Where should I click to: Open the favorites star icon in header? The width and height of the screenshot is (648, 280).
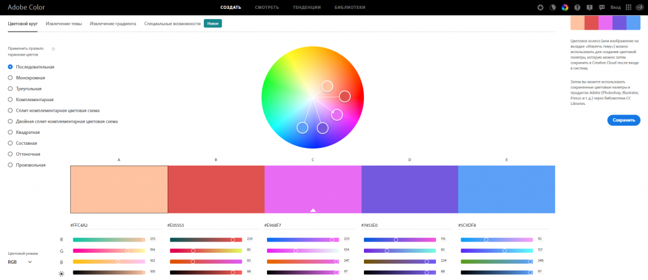coord(540,8)
